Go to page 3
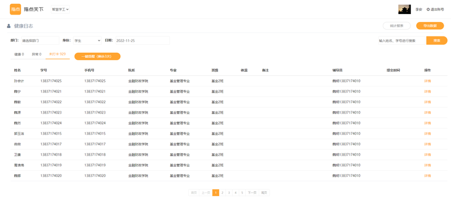The height and width of the screenshot is (219, 451). [x=229, y=193]
